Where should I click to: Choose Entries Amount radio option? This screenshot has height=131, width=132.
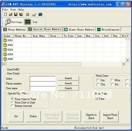[12, 106]
